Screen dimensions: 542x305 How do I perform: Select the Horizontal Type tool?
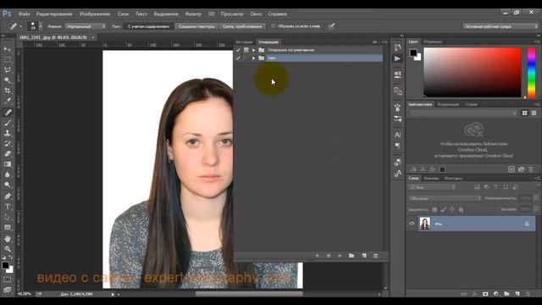click(x=8, y=207)
